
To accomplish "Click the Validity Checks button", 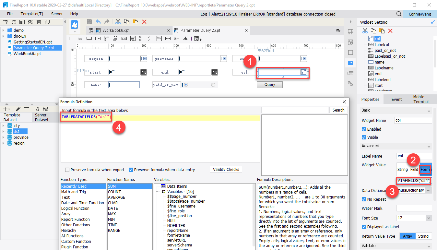I will click(226, 169).
